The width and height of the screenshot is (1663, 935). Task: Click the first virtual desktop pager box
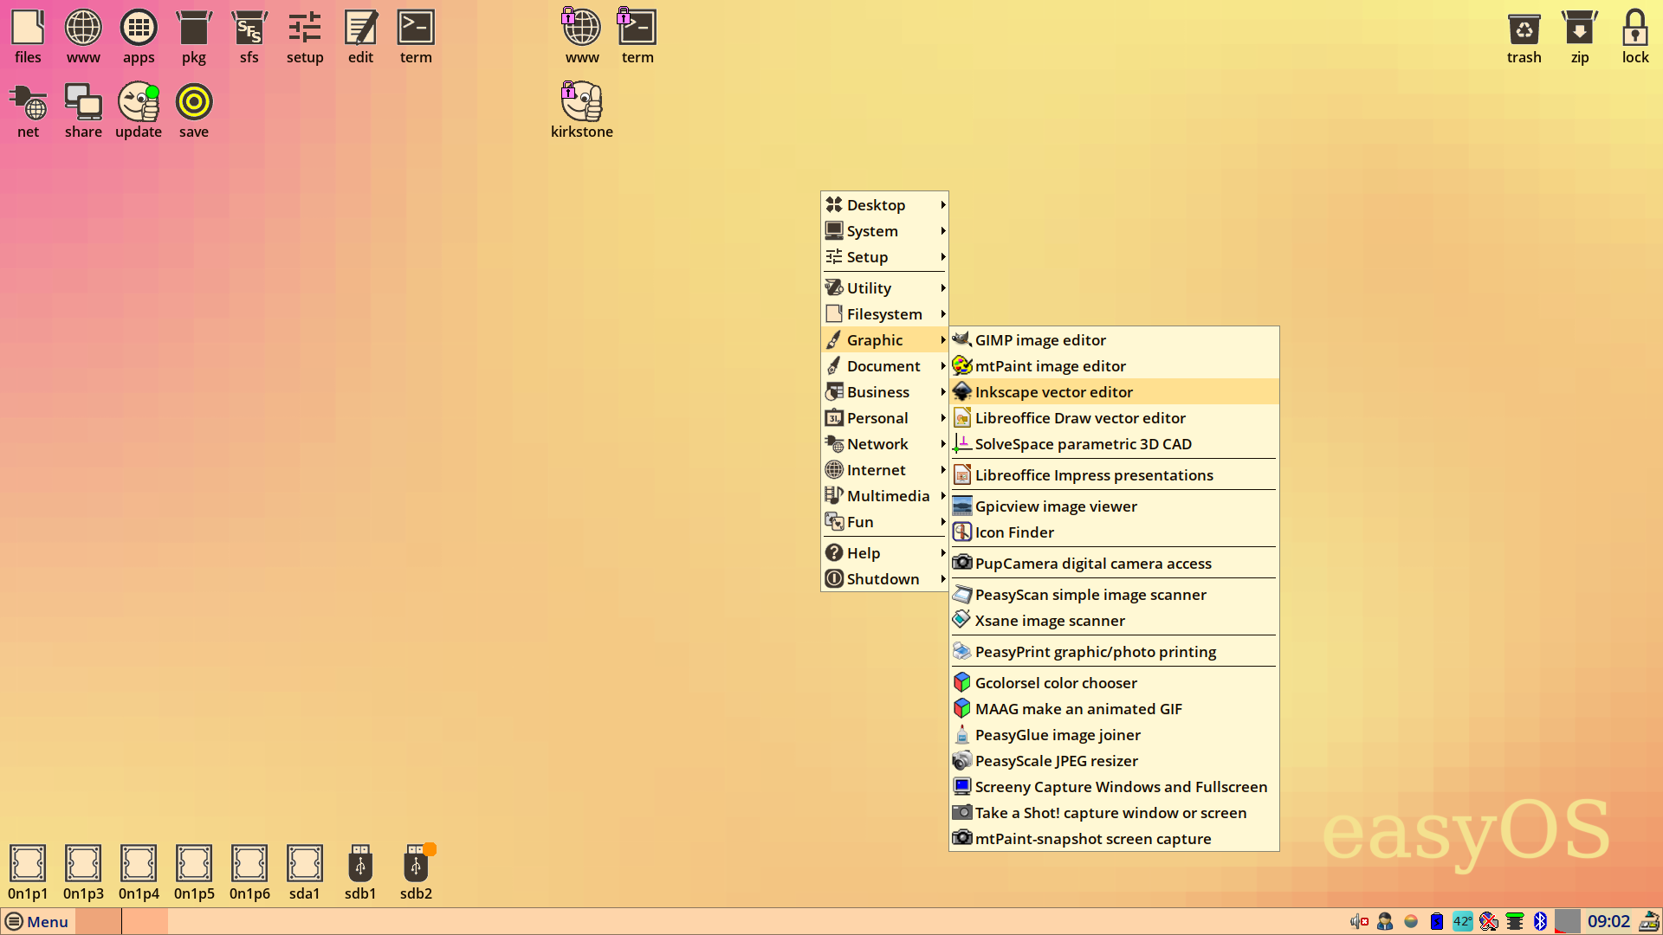(x=98, y=921)
